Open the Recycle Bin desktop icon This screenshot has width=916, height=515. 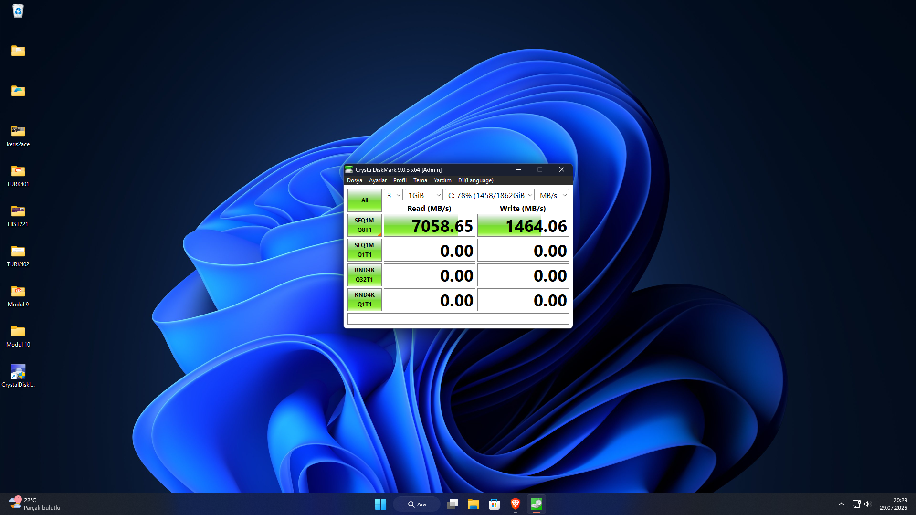(18, 11)
